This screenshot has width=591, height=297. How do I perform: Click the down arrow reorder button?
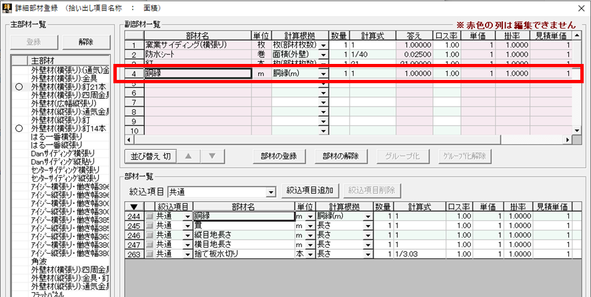[211, 156]
